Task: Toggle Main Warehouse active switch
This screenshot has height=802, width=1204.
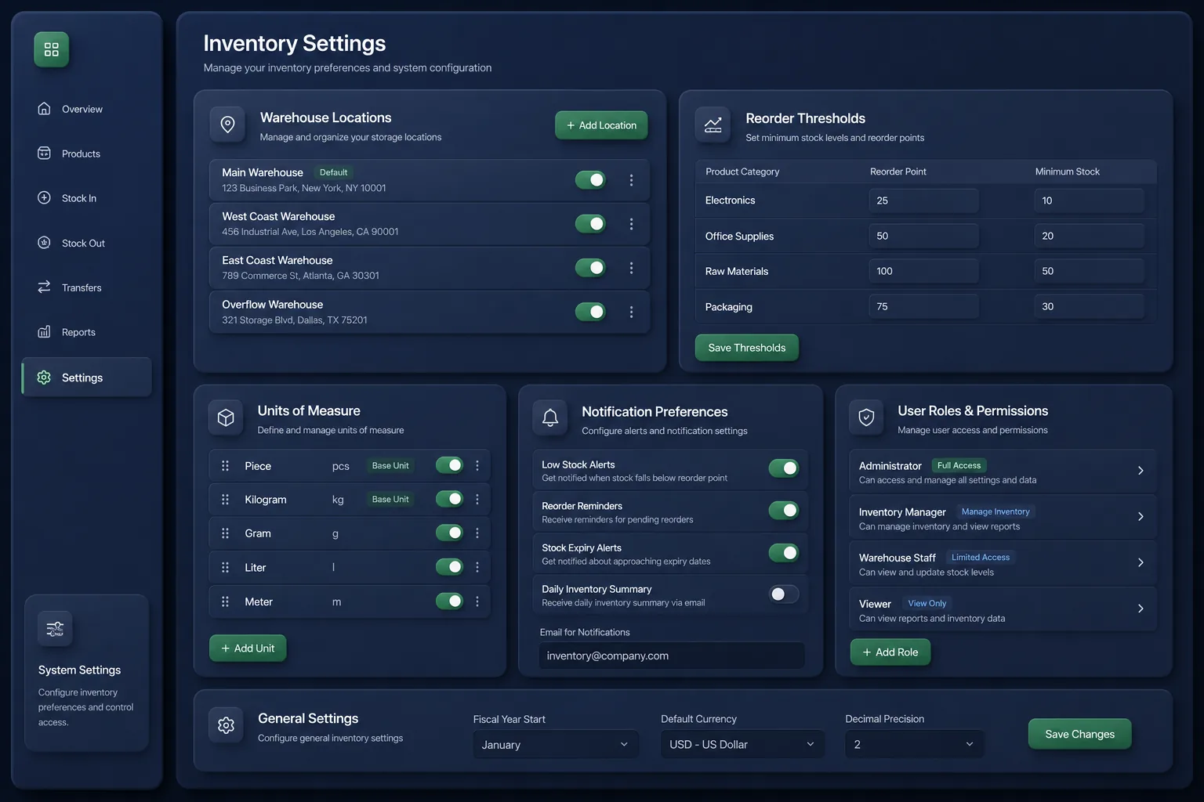Action: 590,180
